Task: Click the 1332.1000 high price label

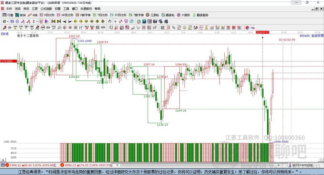Action: (x=84, y=41)
